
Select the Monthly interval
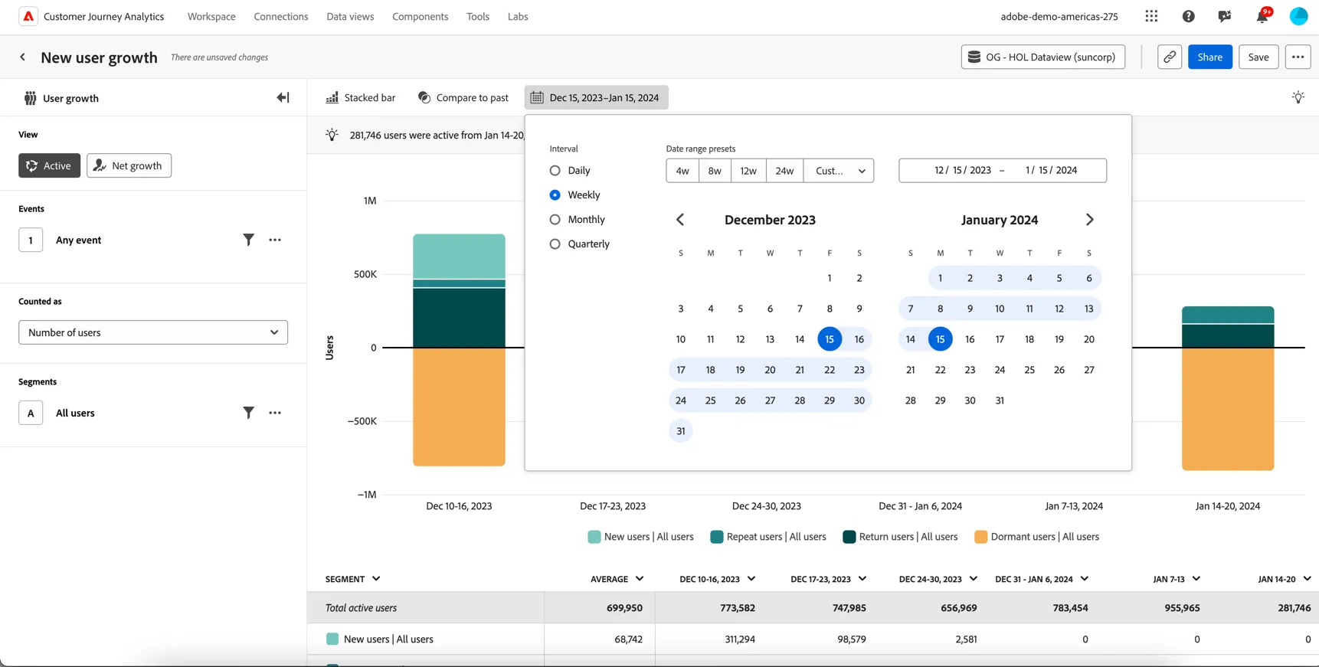(x=555, y=220)
